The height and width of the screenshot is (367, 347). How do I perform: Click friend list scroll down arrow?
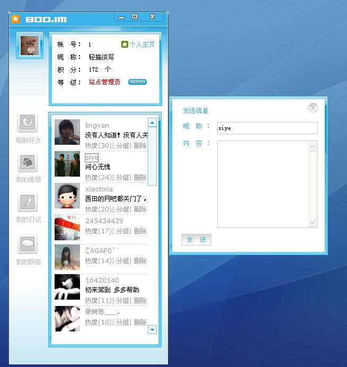click(x=152, y=330)
